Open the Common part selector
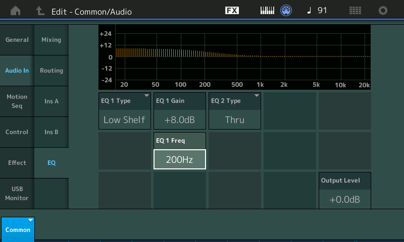 tap(18, 229)
